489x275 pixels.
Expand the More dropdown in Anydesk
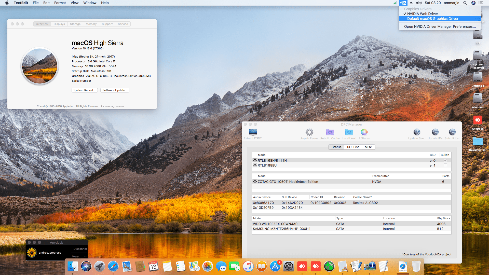point(79,256)
